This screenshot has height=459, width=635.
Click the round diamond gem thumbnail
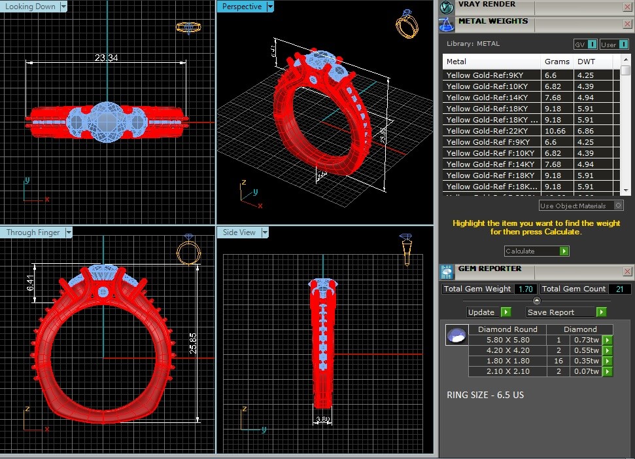click(x=456, y=336)
